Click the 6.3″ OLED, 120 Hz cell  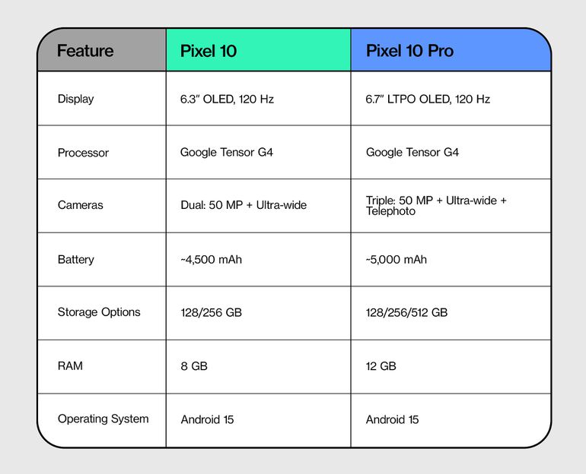click(x=228, y=99)
